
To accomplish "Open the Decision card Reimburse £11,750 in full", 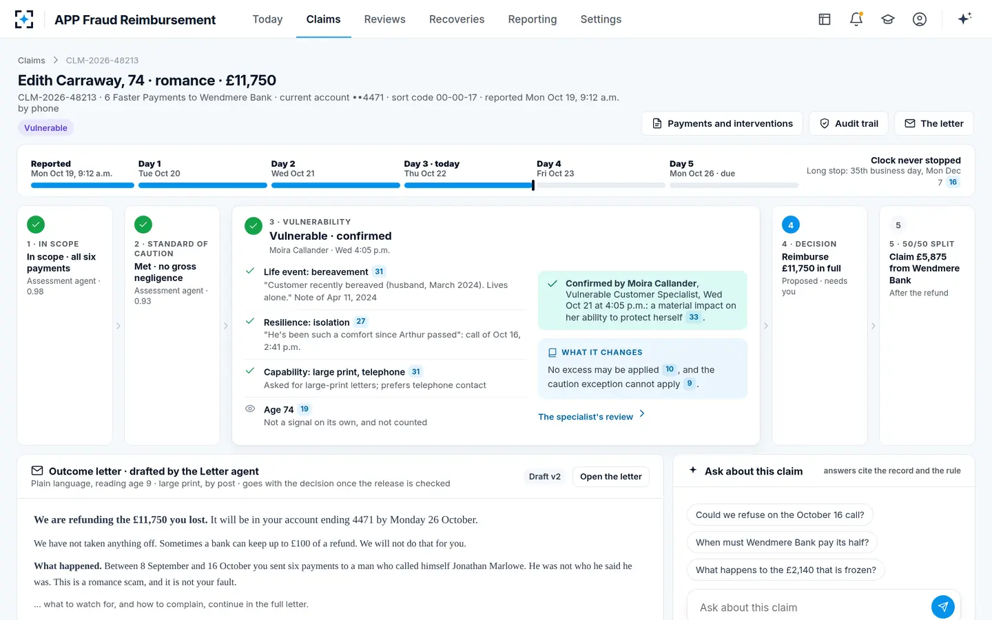I will tap(820, 325).
